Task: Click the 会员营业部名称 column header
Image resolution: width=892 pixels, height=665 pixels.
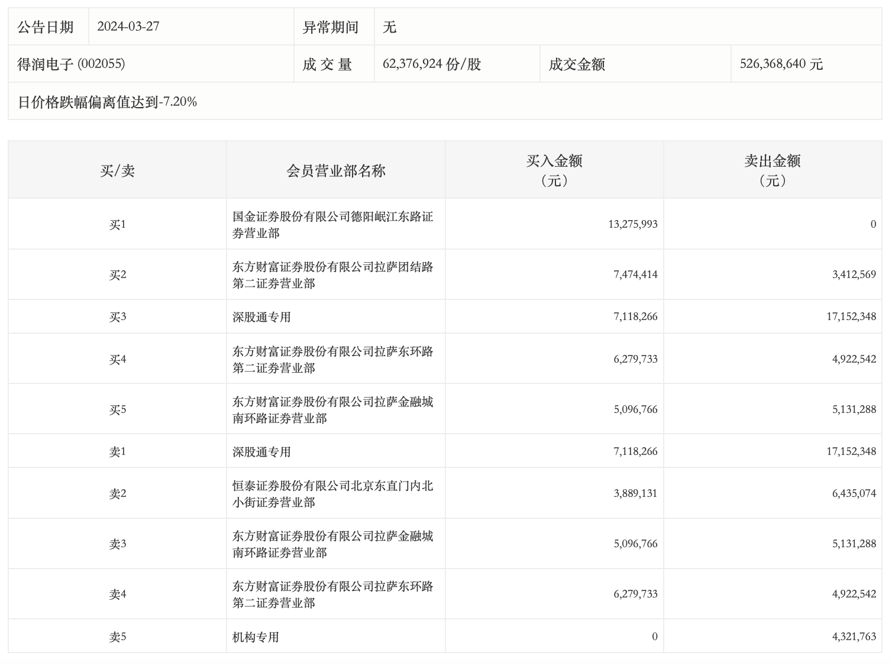Action: point(335,171)
